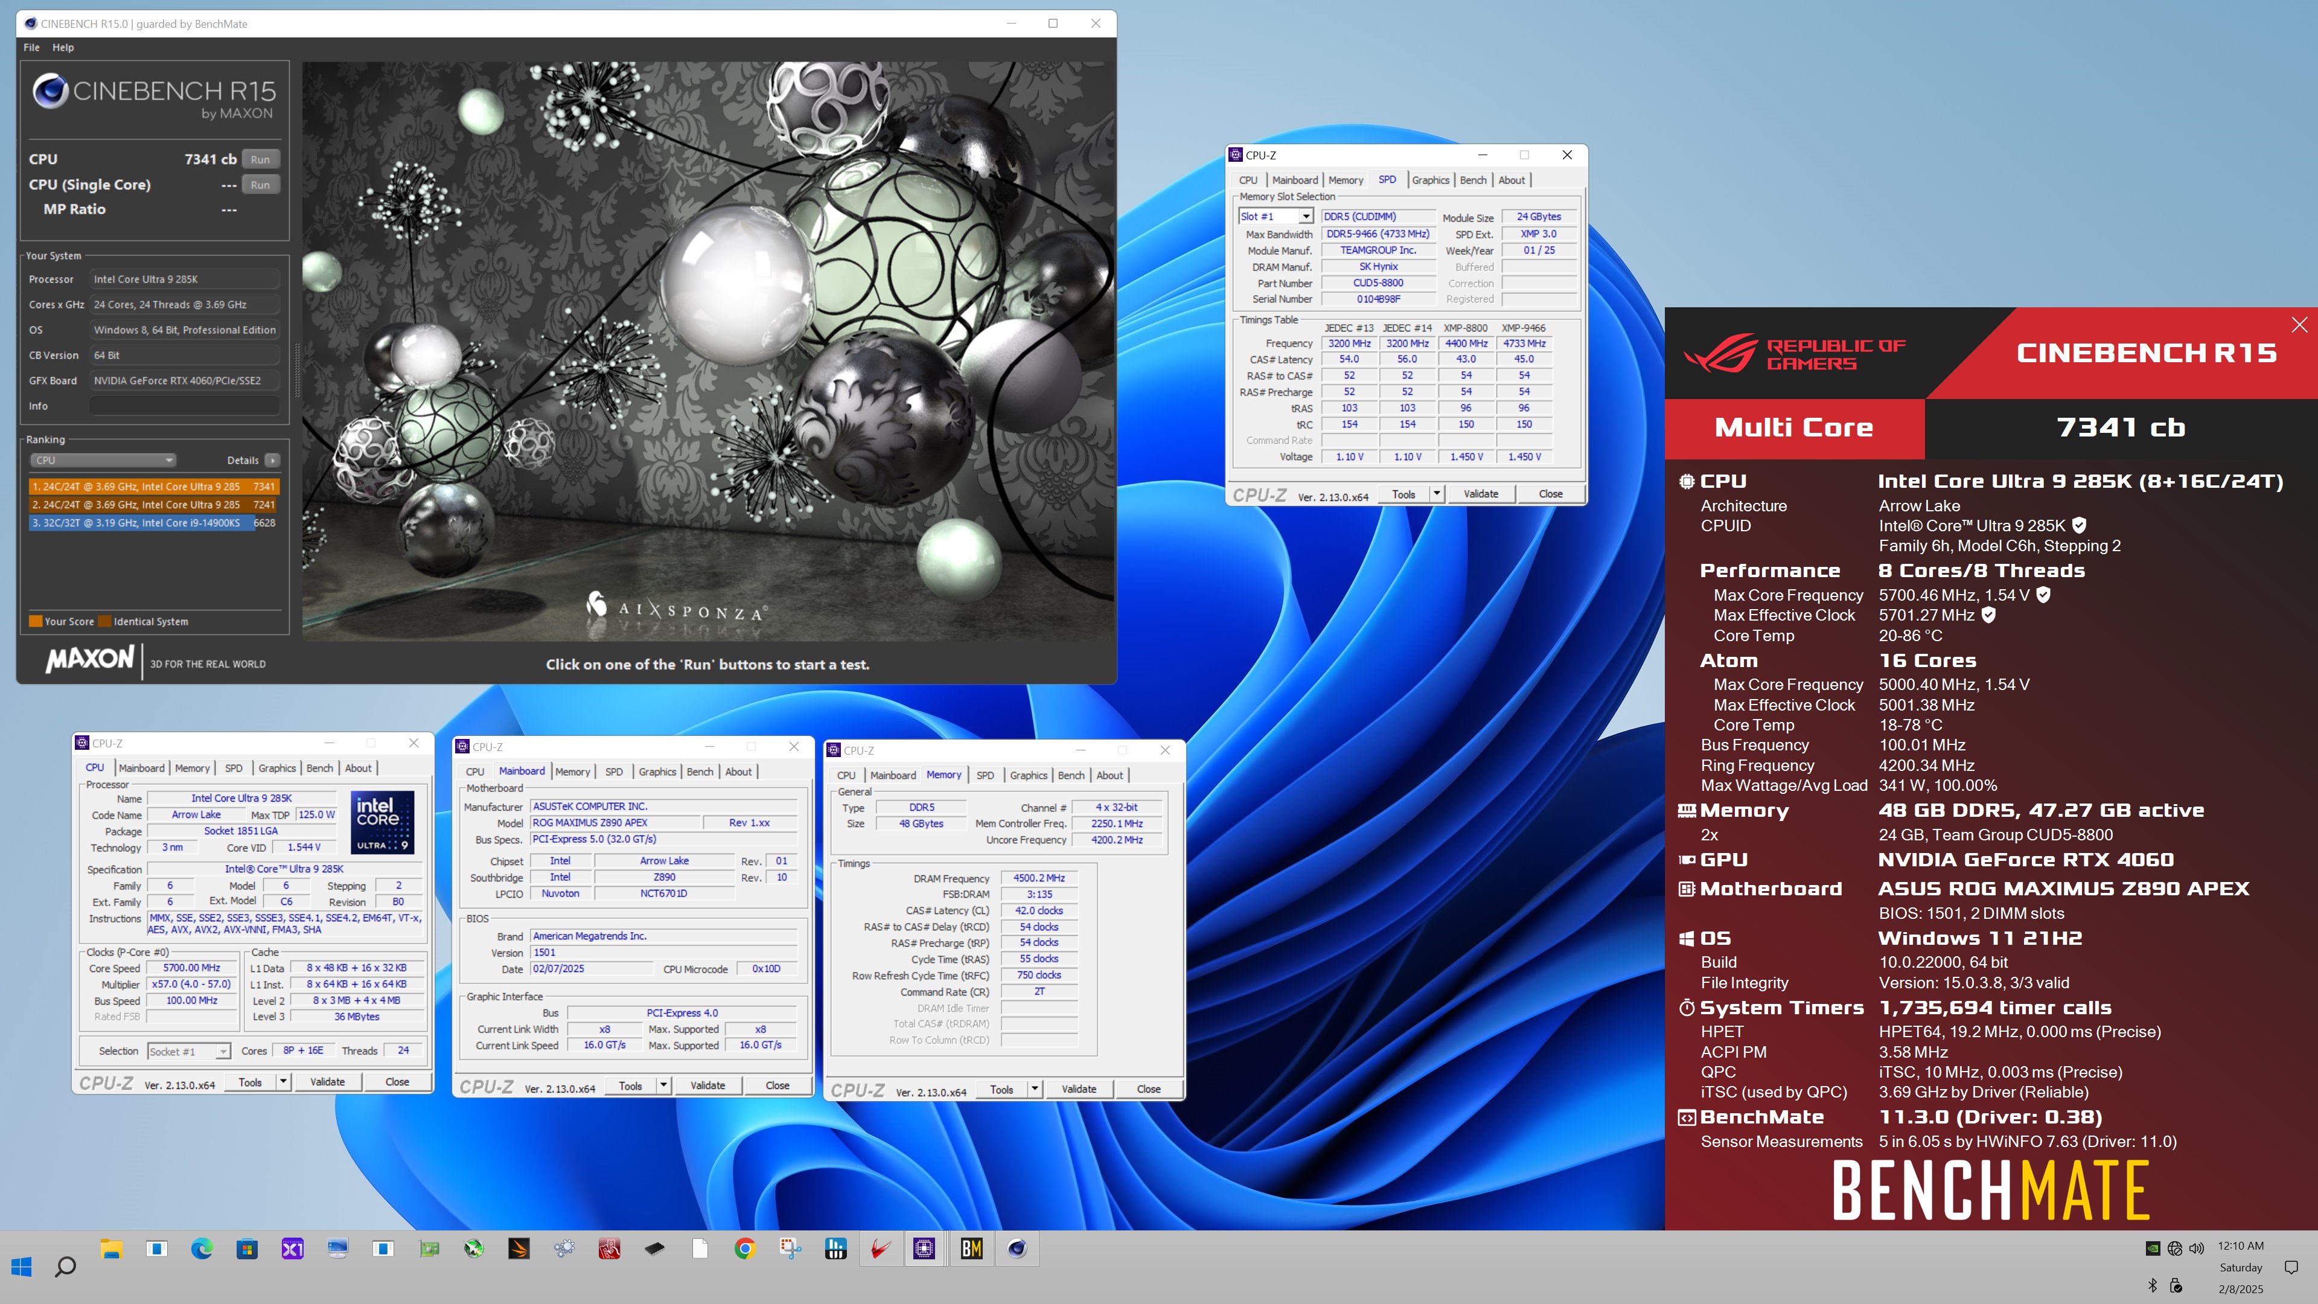2318x1304 pixels.
Task: Click the '4500.2 MHz' DRAM Frequency value
Action: tap(1038, 877)
